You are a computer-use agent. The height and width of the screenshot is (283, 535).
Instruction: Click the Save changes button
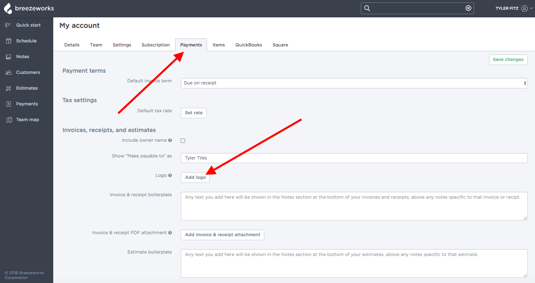click(508, 60)
